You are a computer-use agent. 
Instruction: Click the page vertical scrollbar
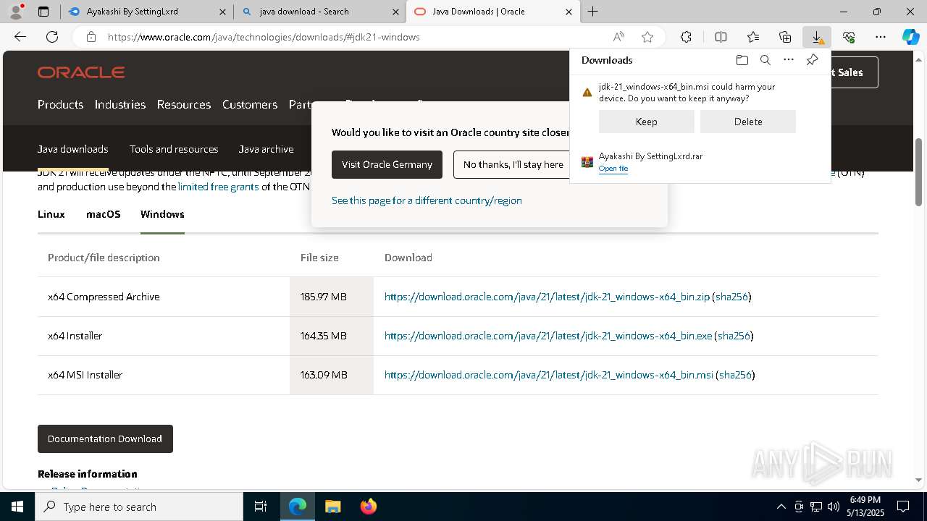point(918,171)
